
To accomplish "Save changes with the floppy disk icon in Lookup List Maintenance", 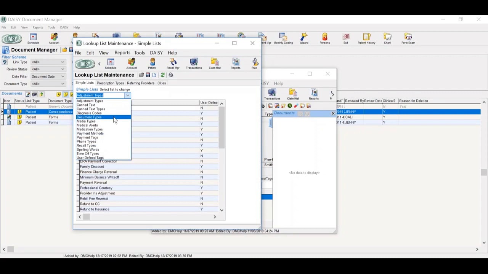I will pyautogui.click(x=148, y=75).
